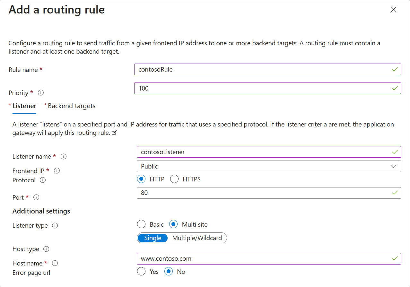Open the Priority info tooltip
This screenshot has width=410, height=287.
click(41, 92)
